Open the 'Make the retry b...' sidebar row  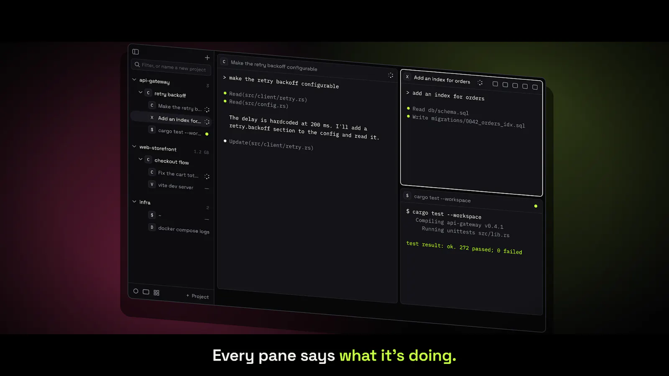tap(171, 107)
